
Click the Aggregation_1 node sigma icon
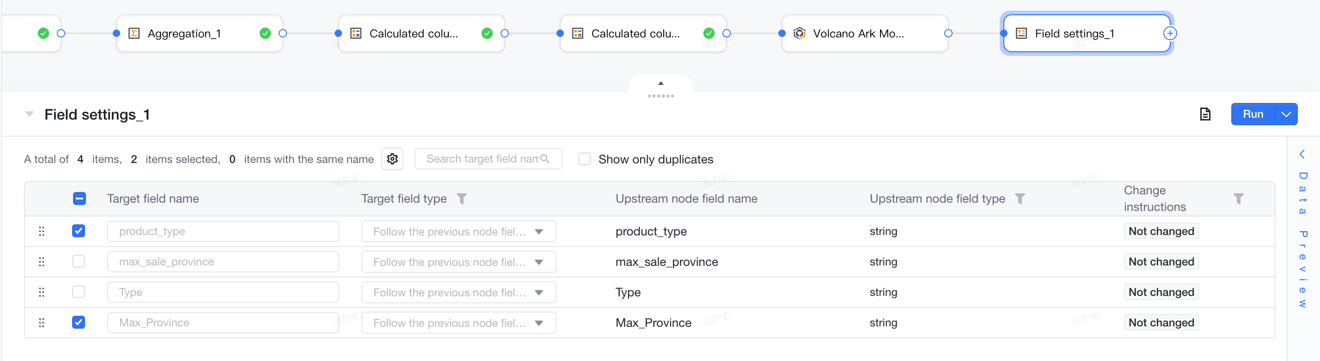click(x=134, y=33)
